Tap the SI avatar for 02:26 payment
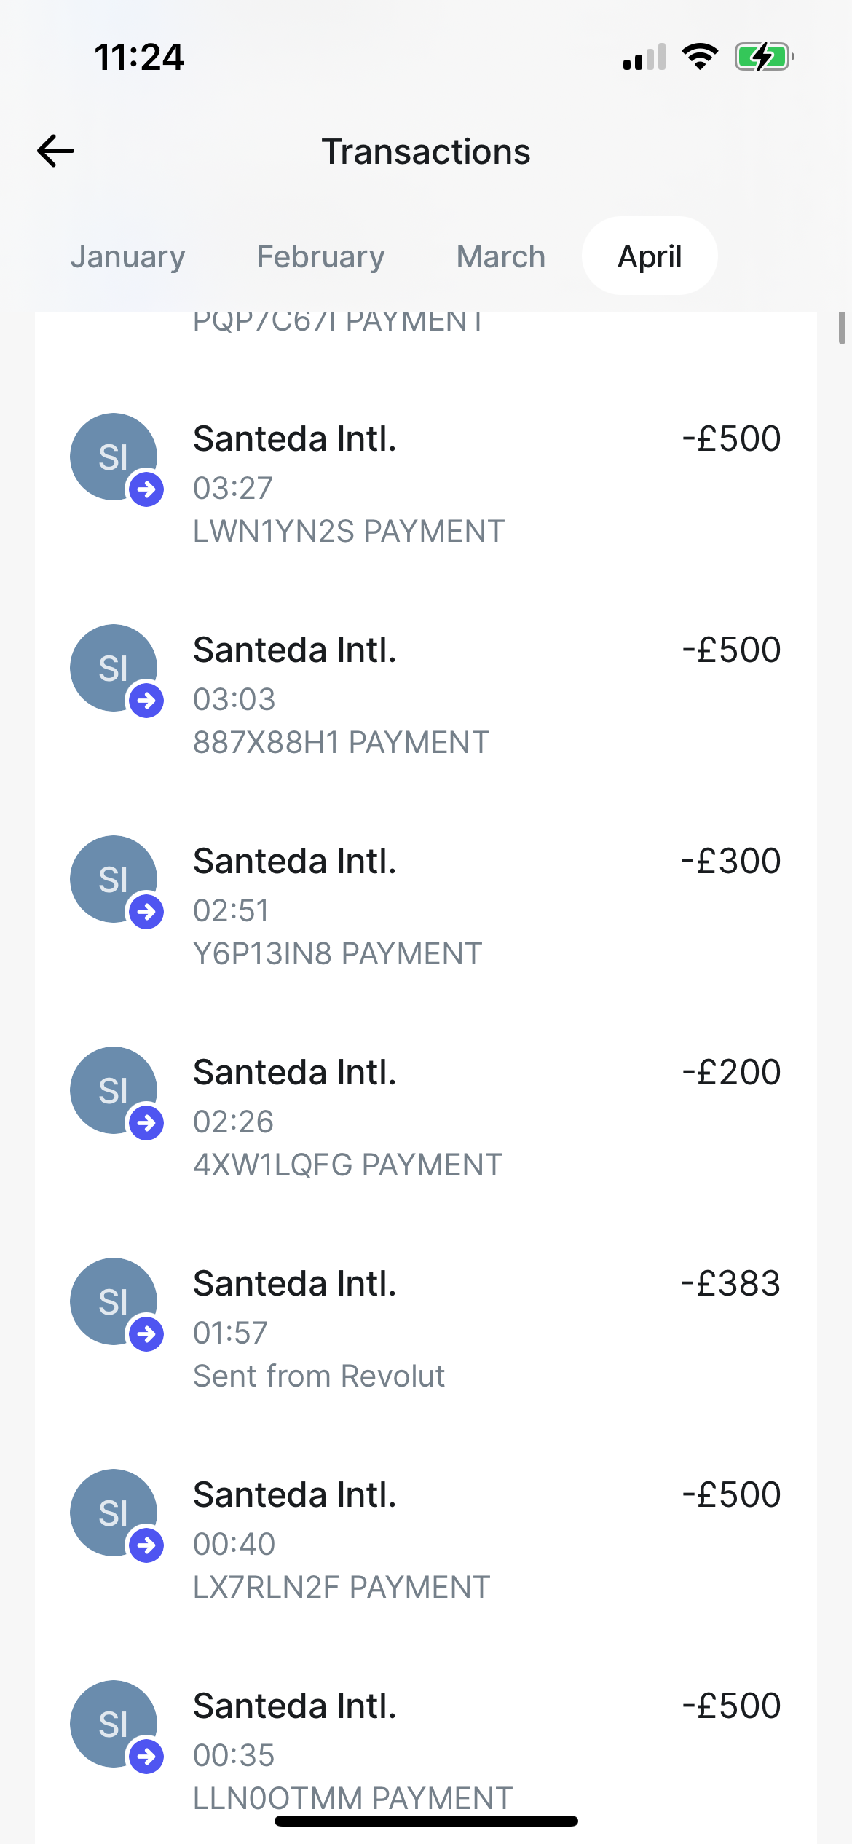 pyautogui.click(x=114, y=1090)
